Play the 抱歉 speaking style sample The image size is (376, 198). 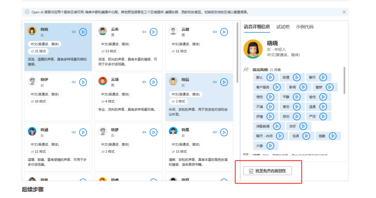332,136
